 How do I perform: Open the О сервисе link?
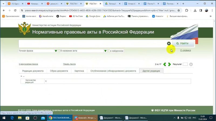[x=185, y=50]
